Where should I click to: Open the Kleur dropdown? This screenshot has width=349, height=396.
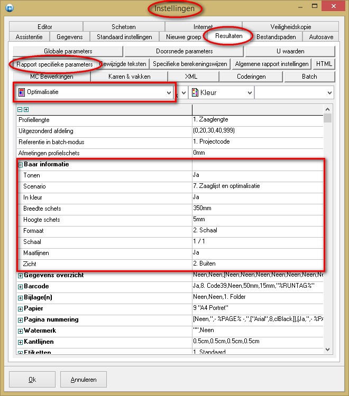tap(250, 93)
